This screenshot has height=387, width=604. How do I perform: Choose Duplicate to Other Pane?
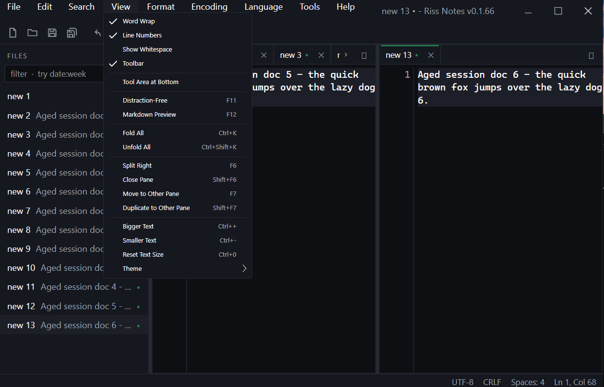tap(178, 208)
